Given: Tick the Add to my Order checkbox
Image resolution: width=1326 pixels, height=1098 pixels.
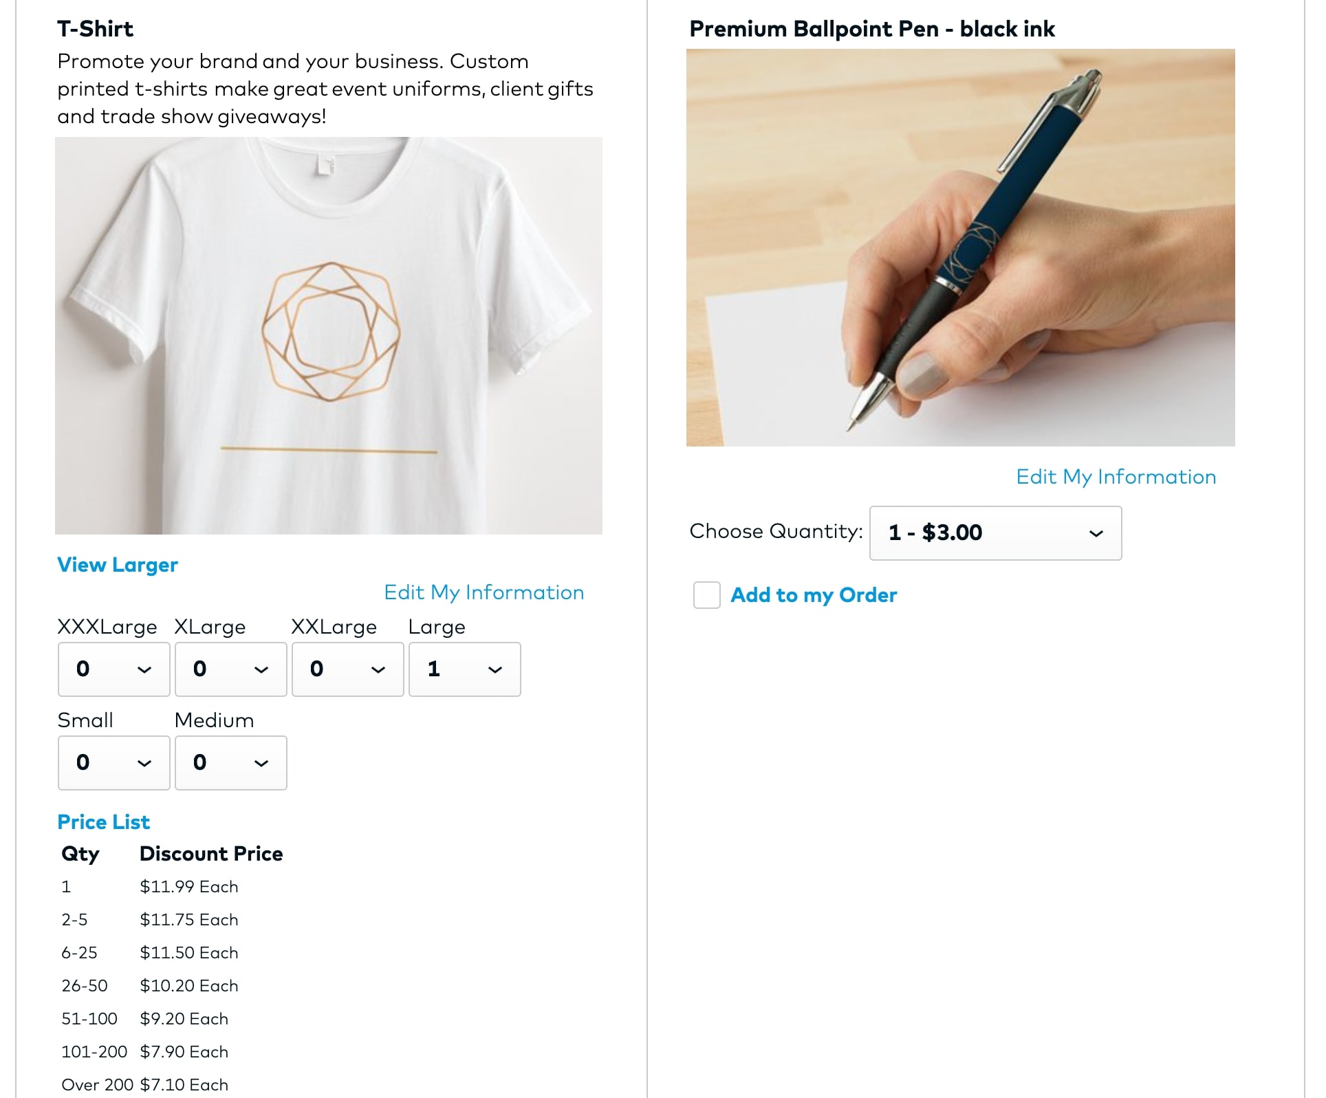Looking at the screenshot, I should tap(706, 595).
